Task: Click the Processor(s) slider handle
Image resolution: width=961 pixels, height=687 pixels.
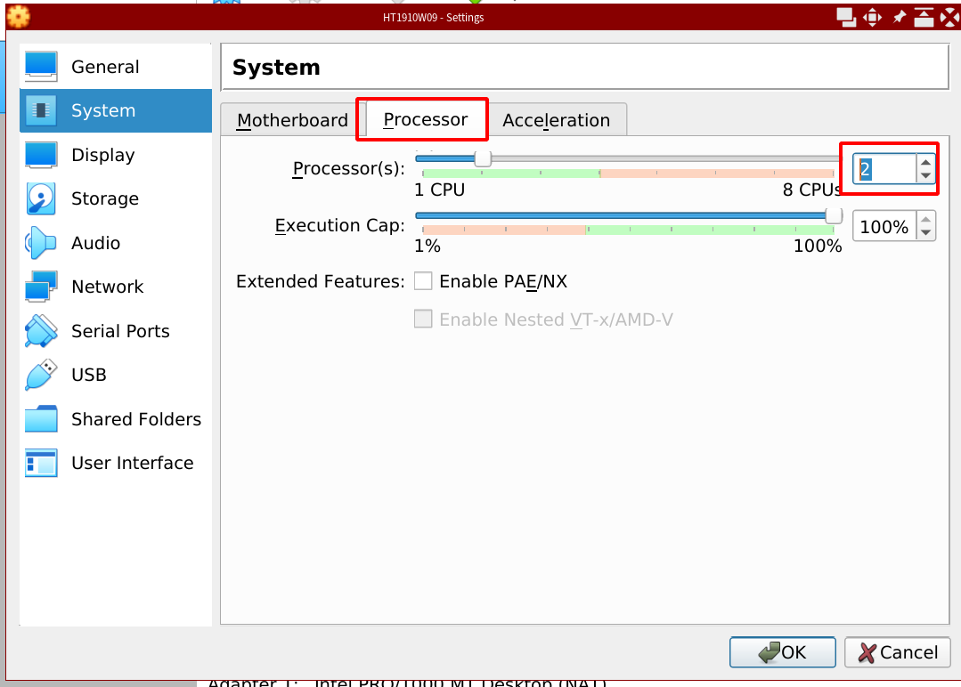Action: pos(483,158)
